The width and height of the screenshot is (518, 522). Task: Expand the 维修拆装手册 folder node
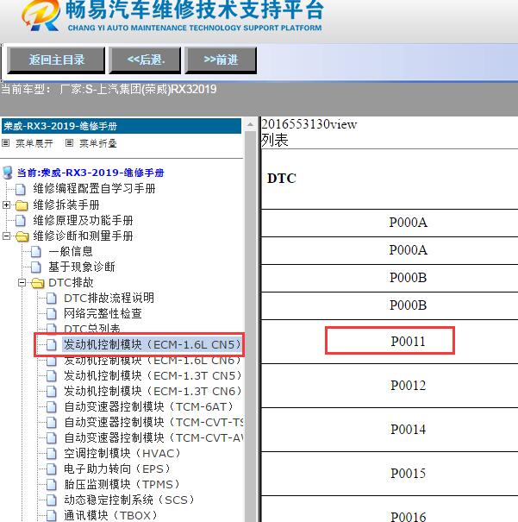(6, 204)
